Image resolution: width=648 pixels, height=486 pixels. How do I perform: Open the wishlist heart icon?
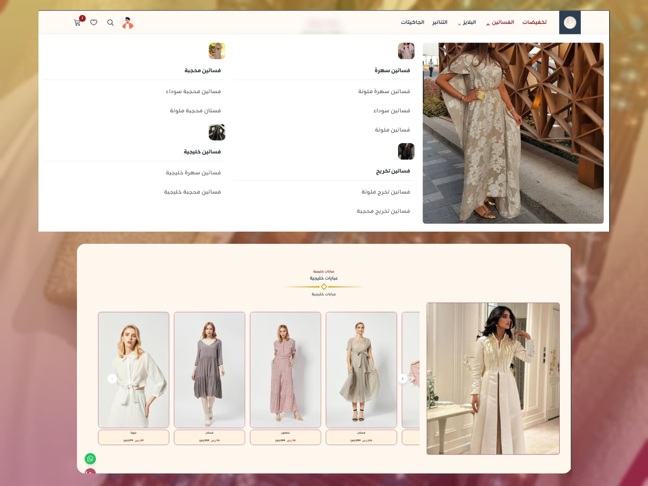point(94,23)
